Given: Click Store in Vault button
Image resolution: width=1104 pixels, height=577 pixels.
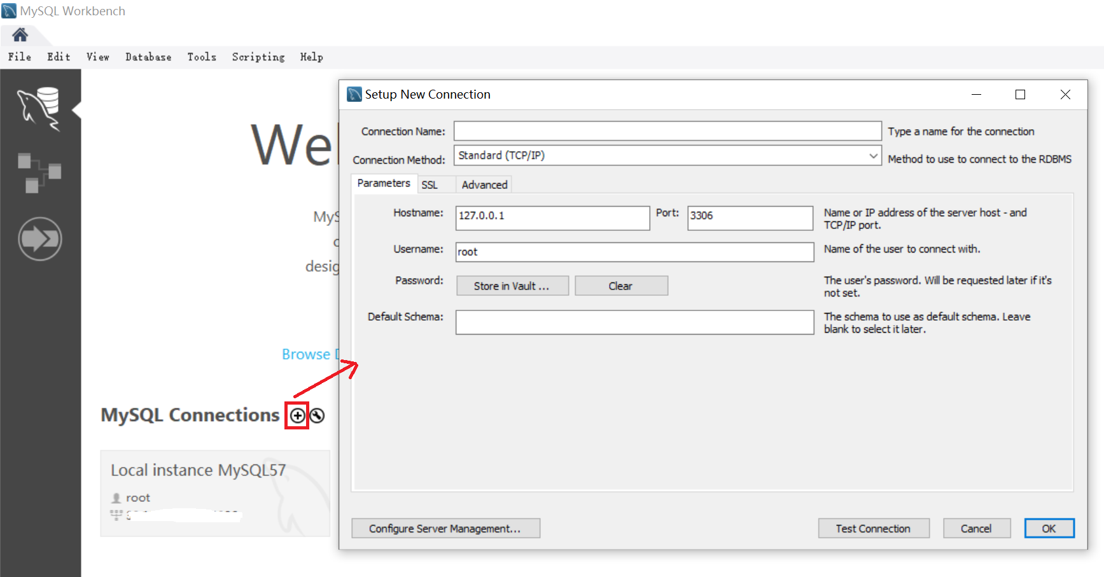Looking at the screenshot, I should [x=512, y=286].
